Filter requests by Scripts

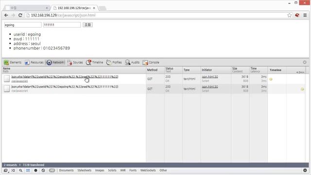click(112, 170)
